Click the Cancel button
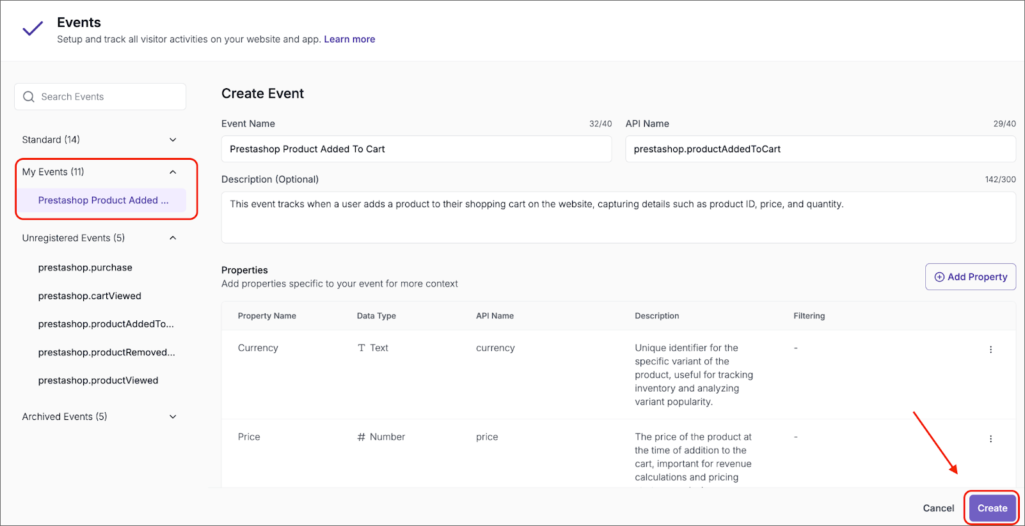The height and width of the screenshot is (526, 1025). tap(938, 508)
